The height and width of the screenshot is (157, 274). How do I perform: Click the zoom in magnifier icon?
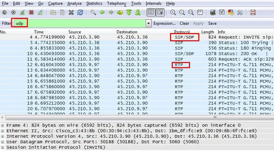point(173,13)
